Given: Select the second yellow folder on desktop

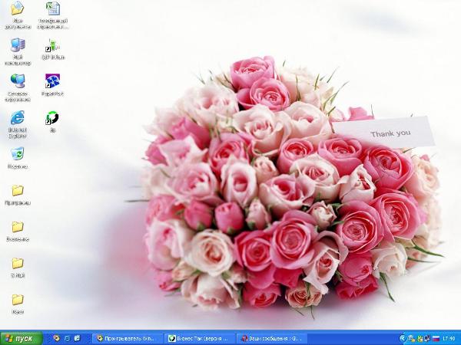Looking at the screenshot, I should coord(17,227).
